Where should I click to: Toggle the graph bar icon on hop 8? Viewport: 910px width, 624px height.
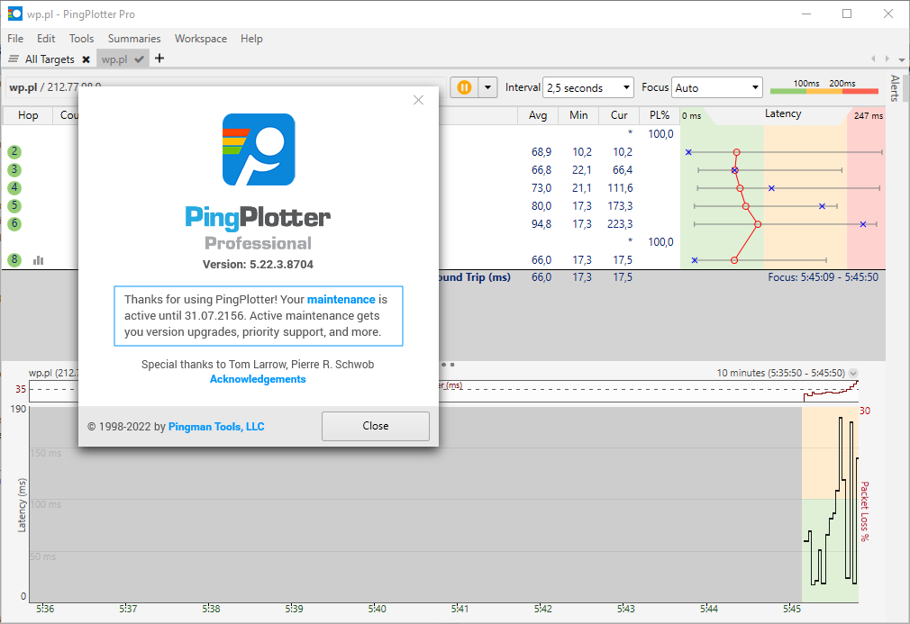coord(39,260)
